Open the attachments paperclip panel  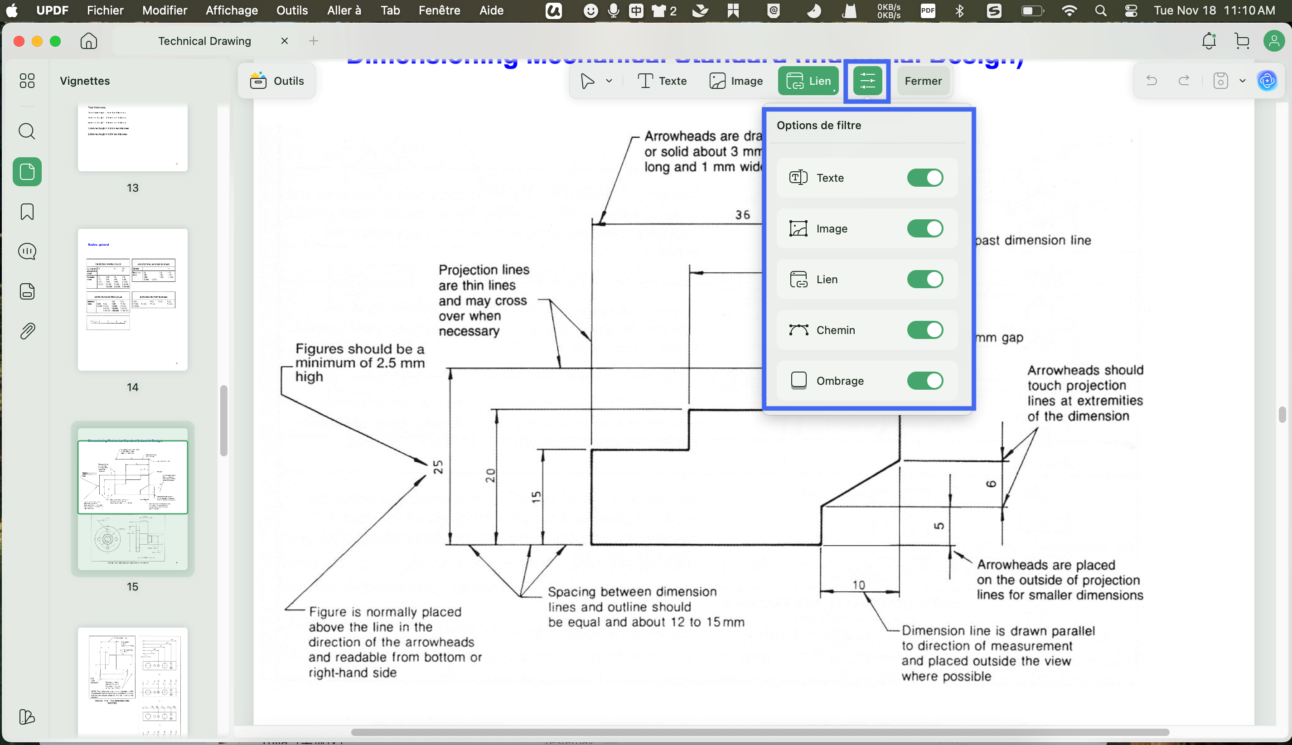(x=27, y=332)
